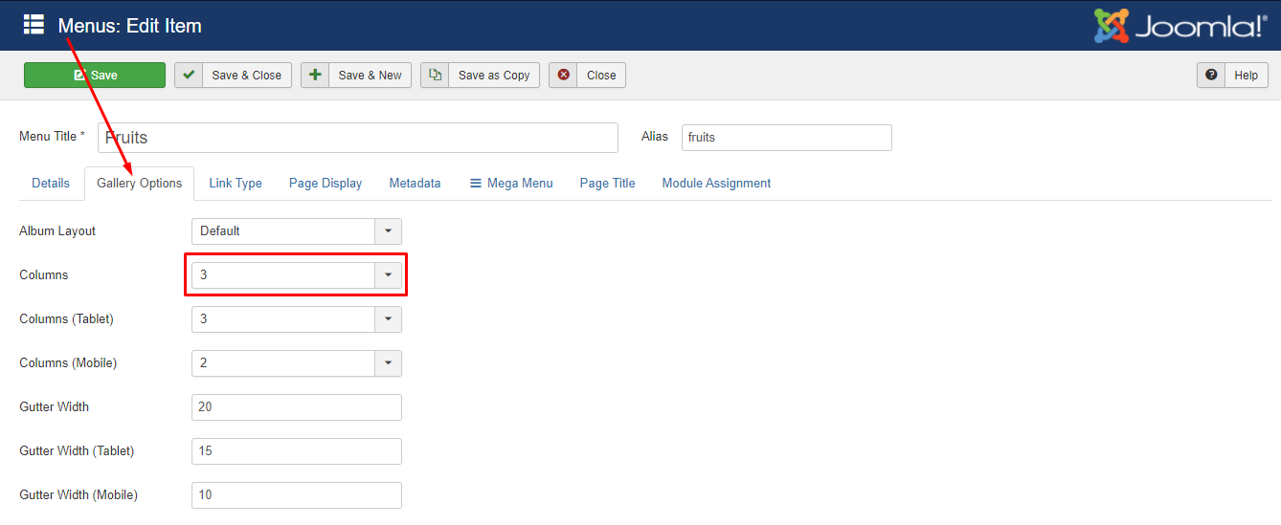
Task: Click the Save as Copy label
Action: [494, 76]
